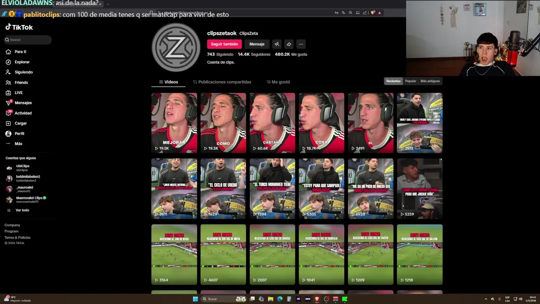Sort videos by Más antiguos
Image resolution: width=540 pixels, height=304 pixels.
click(430, 81)
